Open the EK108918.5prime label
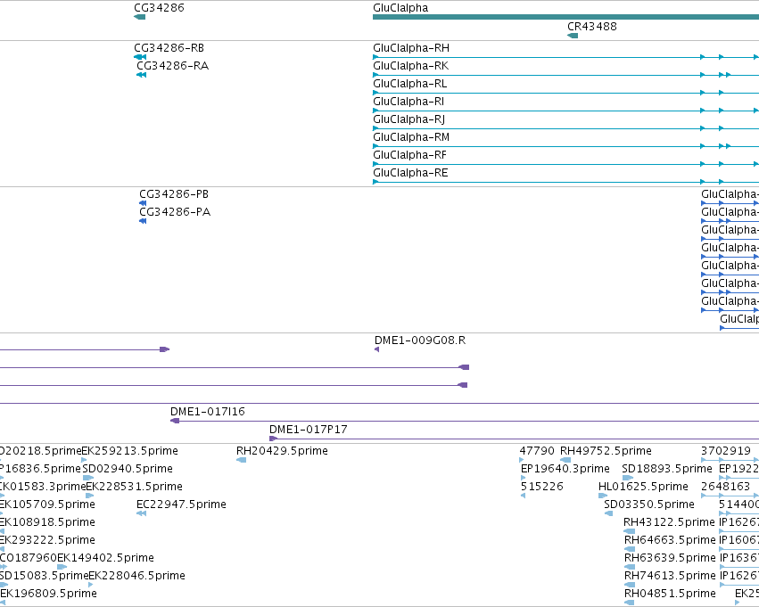Screen dimensions: 759x607 point(47,522)
